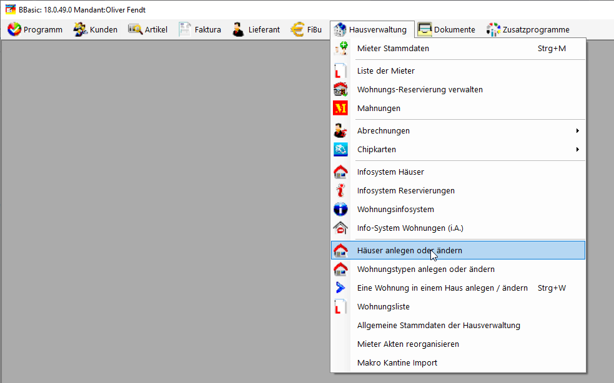Click the Artikel menu icon
This screenshot has width=614, height=383.
point(135,29)
